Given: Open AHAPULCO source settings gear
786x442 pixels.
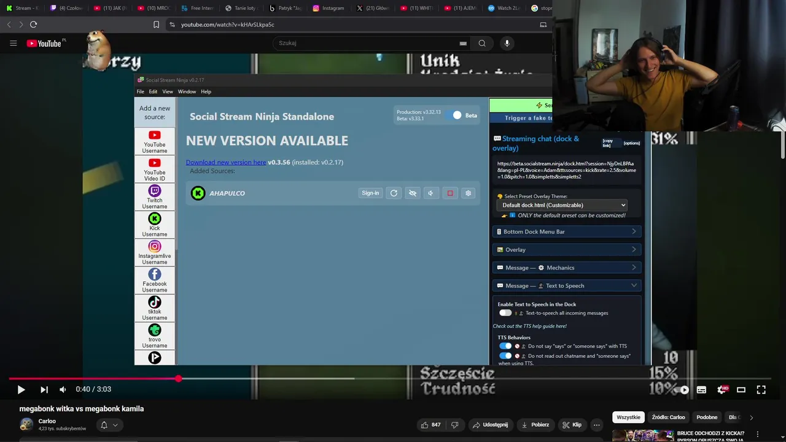Looking at the screenshot, I should 469,193.
